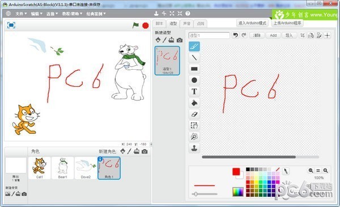Flip costume left-right
This screenshot has width=340, height=207.
[311, 35]
